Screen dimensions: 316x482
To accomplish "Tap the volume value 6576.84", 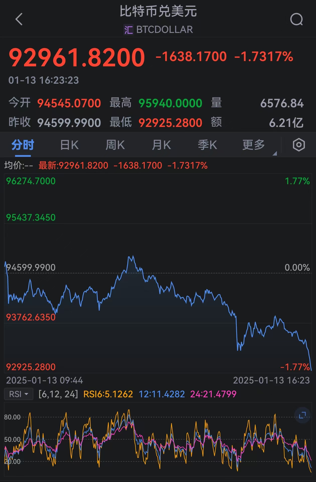I will (282, 103).
